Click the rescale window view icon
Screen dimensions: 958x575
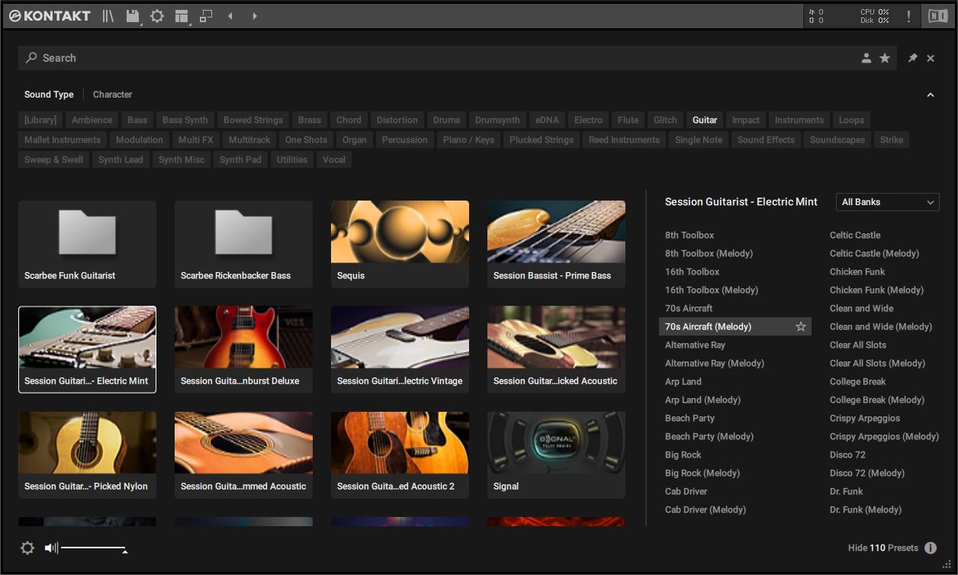click(206, 16)
